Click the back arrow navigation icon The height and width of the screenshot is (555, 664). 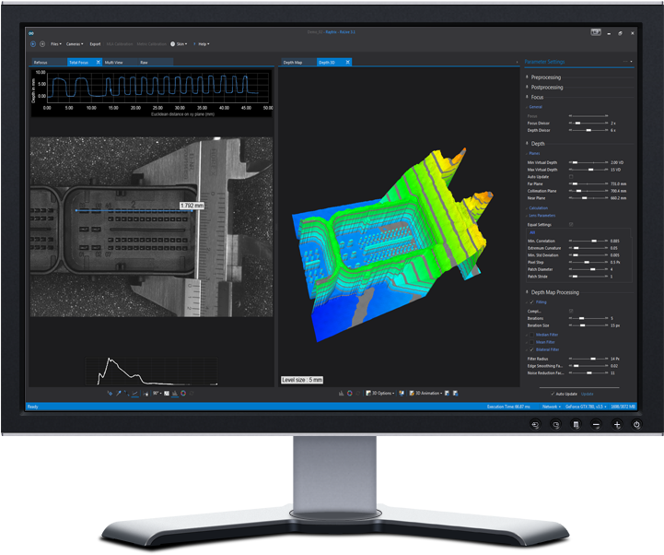[34, 43]
